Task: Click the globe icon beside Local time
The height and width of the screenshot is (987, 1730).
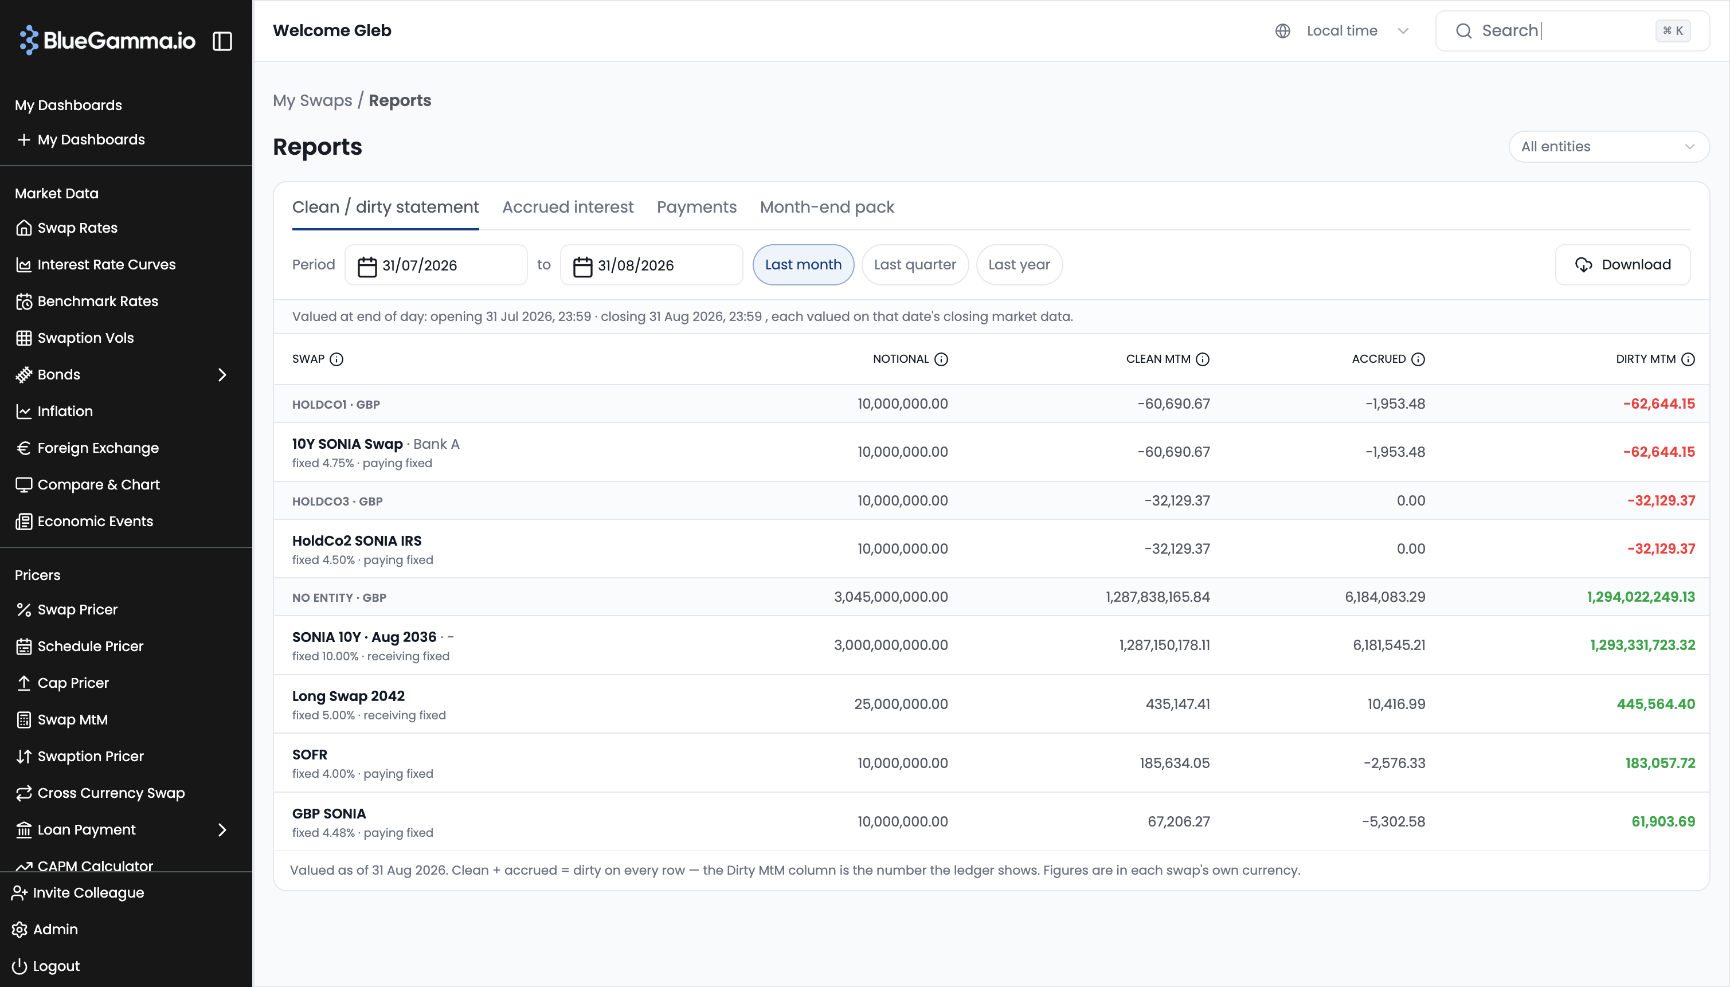Action: point(1282,31)
